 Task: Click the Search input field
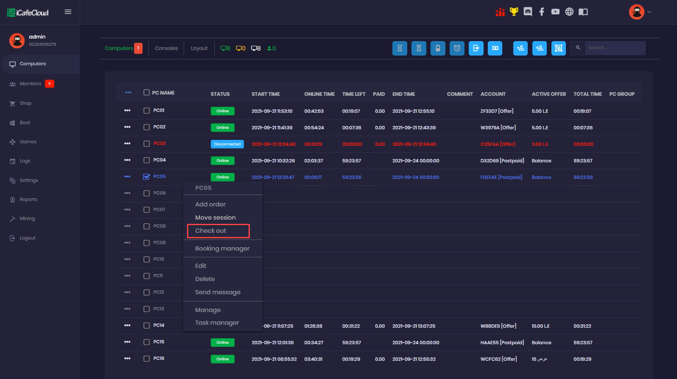tap(615, 48)
